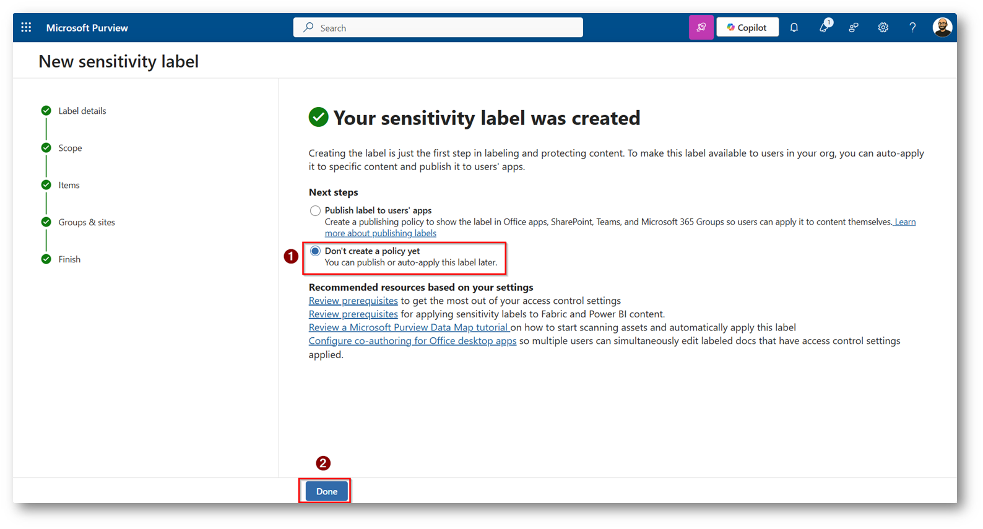Go to Groups & sites step
Image resolution: width=983 pixels, height=529 pixels.
pos(87,222)
